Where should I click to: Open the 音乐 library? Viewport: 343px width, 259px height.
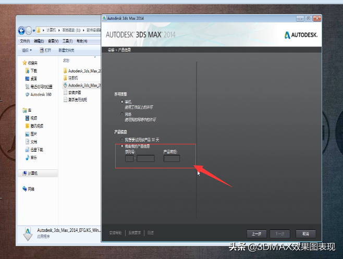31,157
